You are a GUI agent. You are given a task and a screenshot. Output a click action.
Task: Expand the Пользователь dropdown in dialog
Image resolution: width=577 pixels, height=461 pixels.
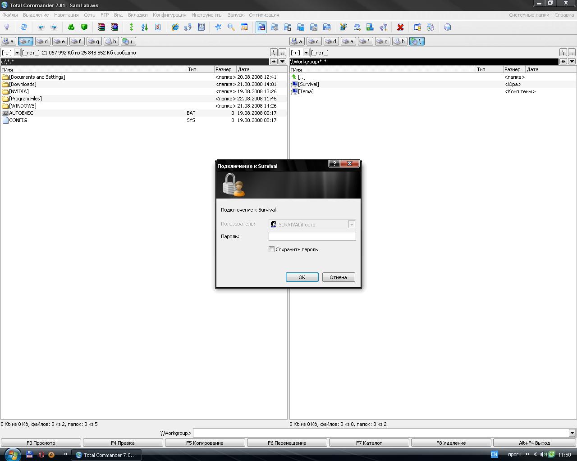(x=352, y=224)
